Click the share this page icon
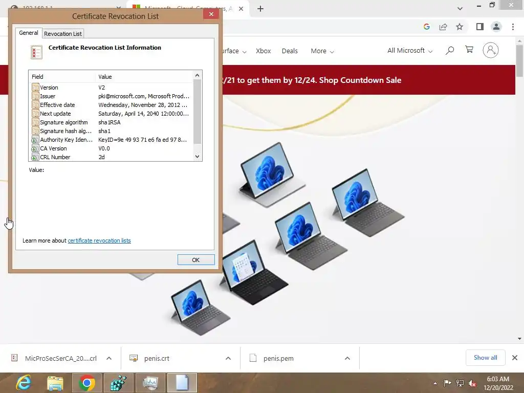The height and width of the screenshot is (393, 524). pos(443,27)
